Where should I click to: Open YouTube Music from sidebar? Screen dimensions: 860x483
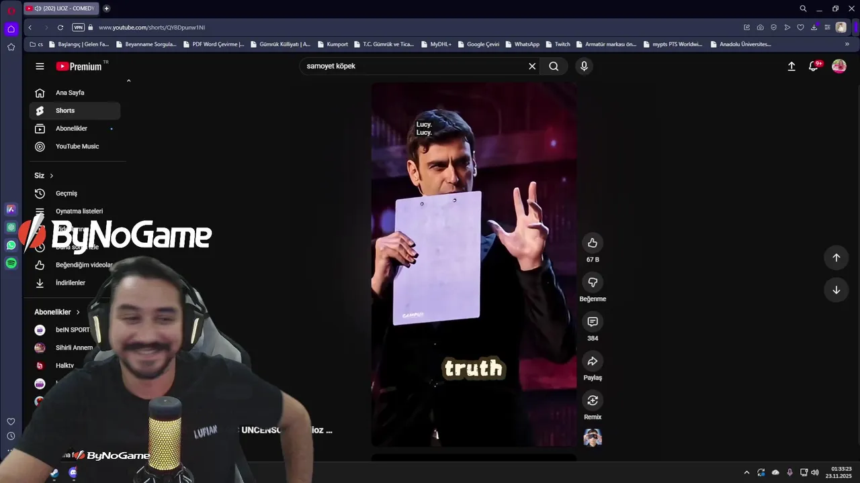pyautogui.click(x=75, y=146)
